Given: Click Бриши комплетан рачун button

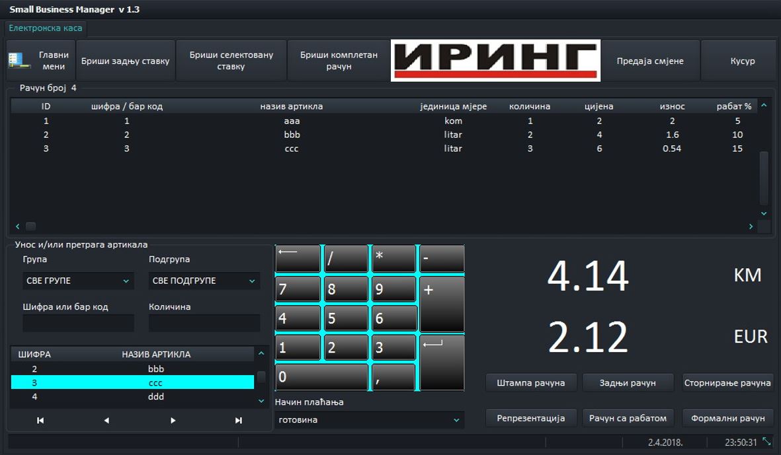Looking at the screenshot, I should (x=339, y=61).
